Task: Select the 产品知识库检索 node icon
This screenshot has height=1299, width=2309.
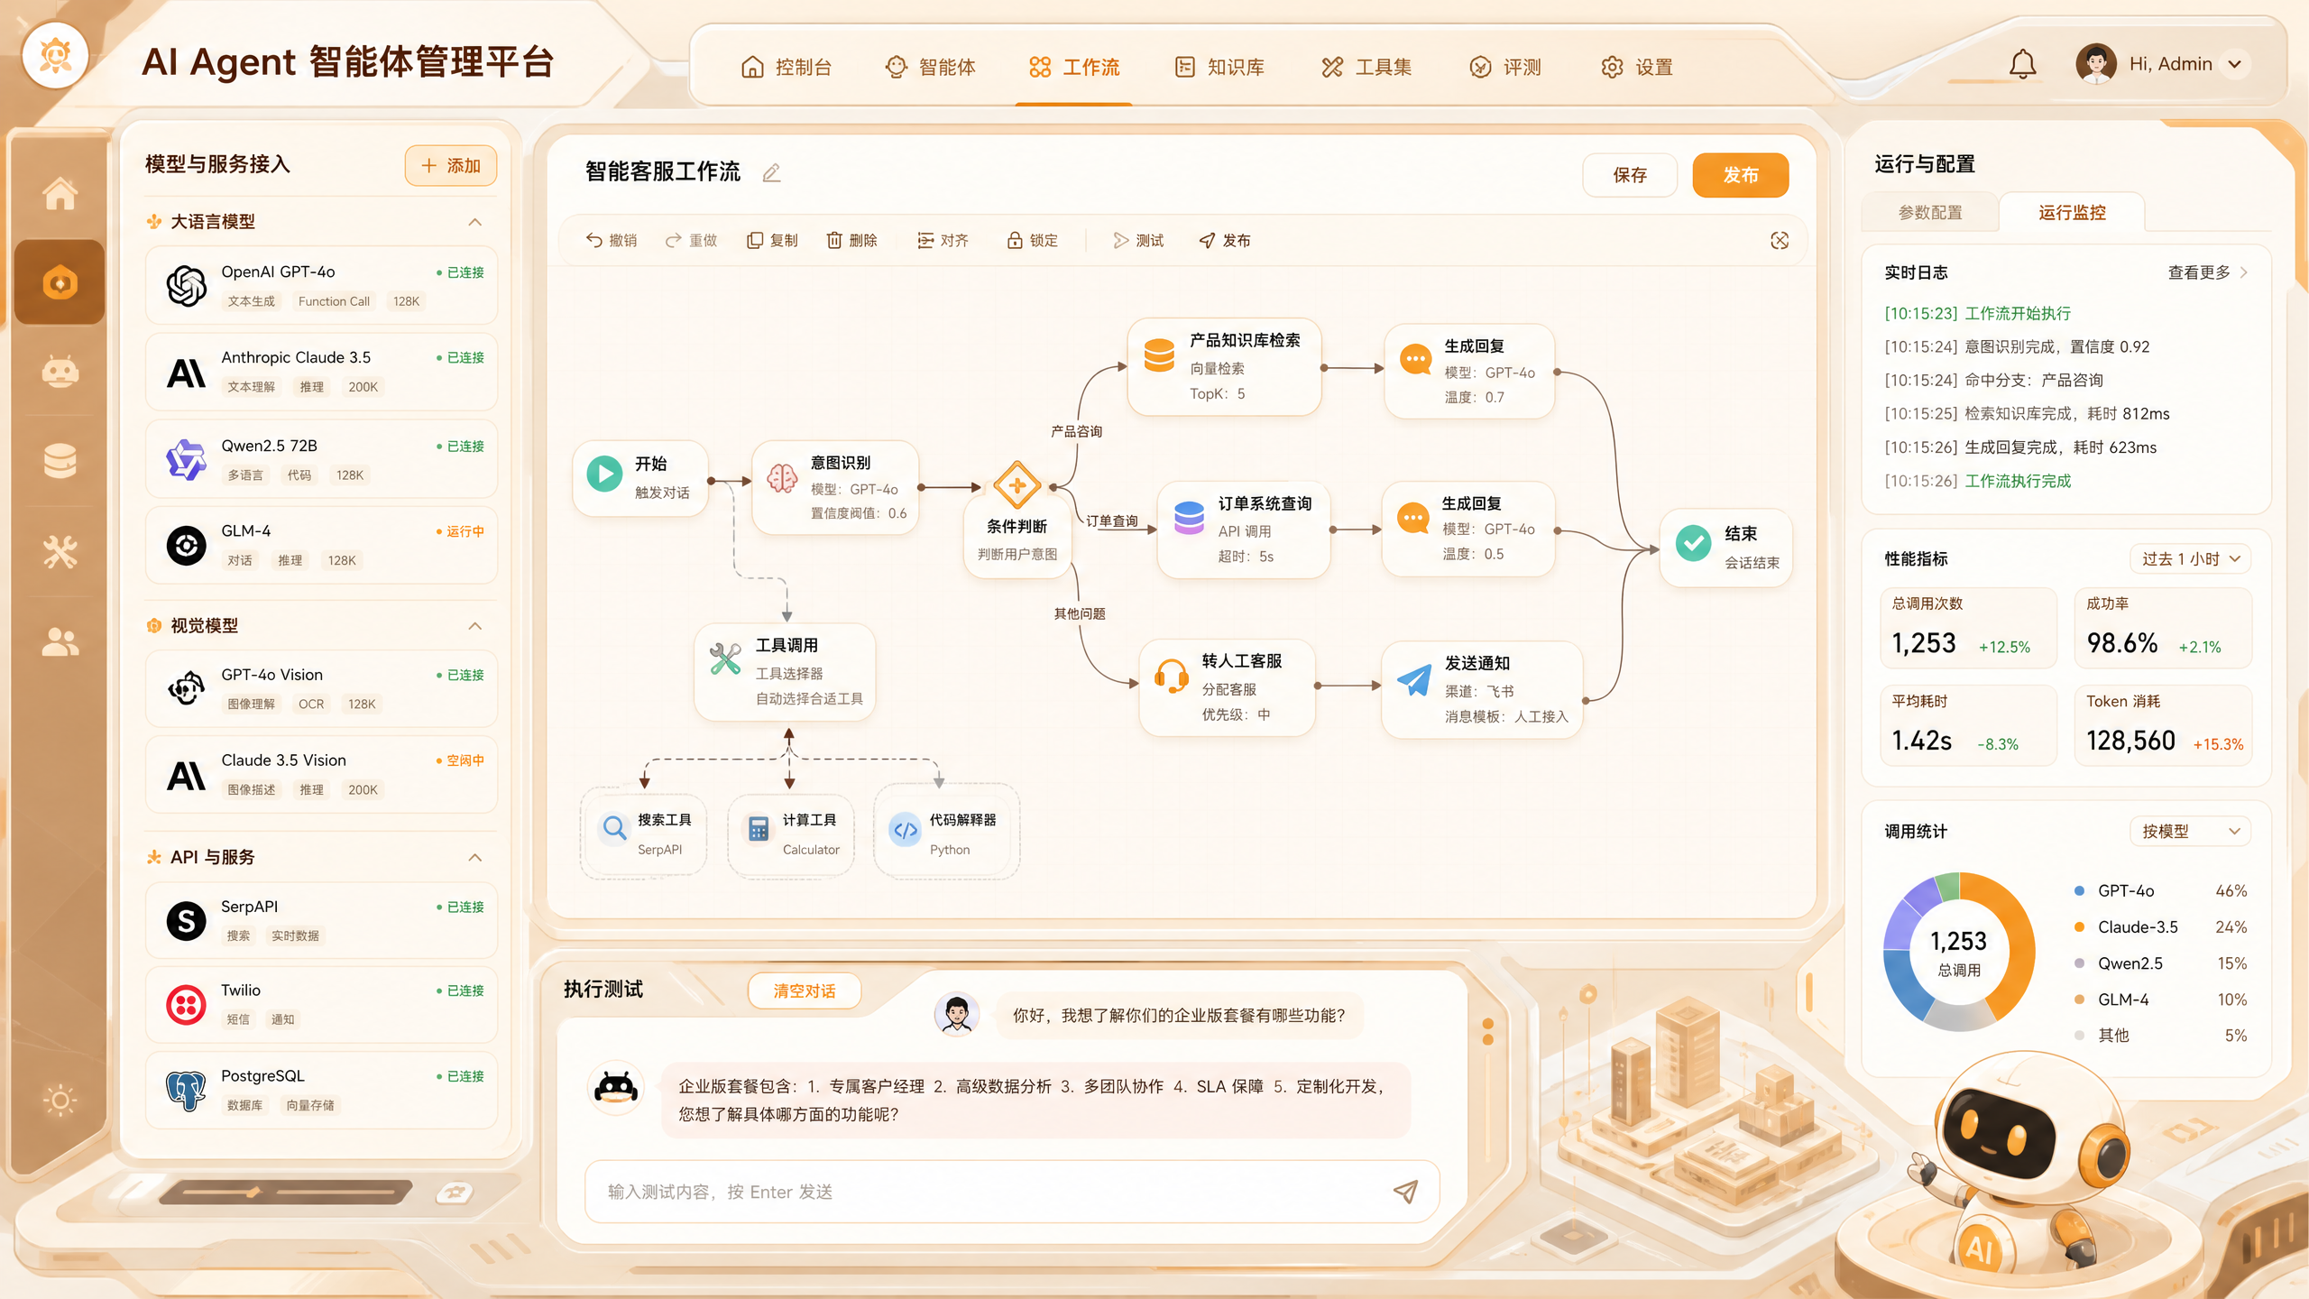Action: [x=1159, y=355]
